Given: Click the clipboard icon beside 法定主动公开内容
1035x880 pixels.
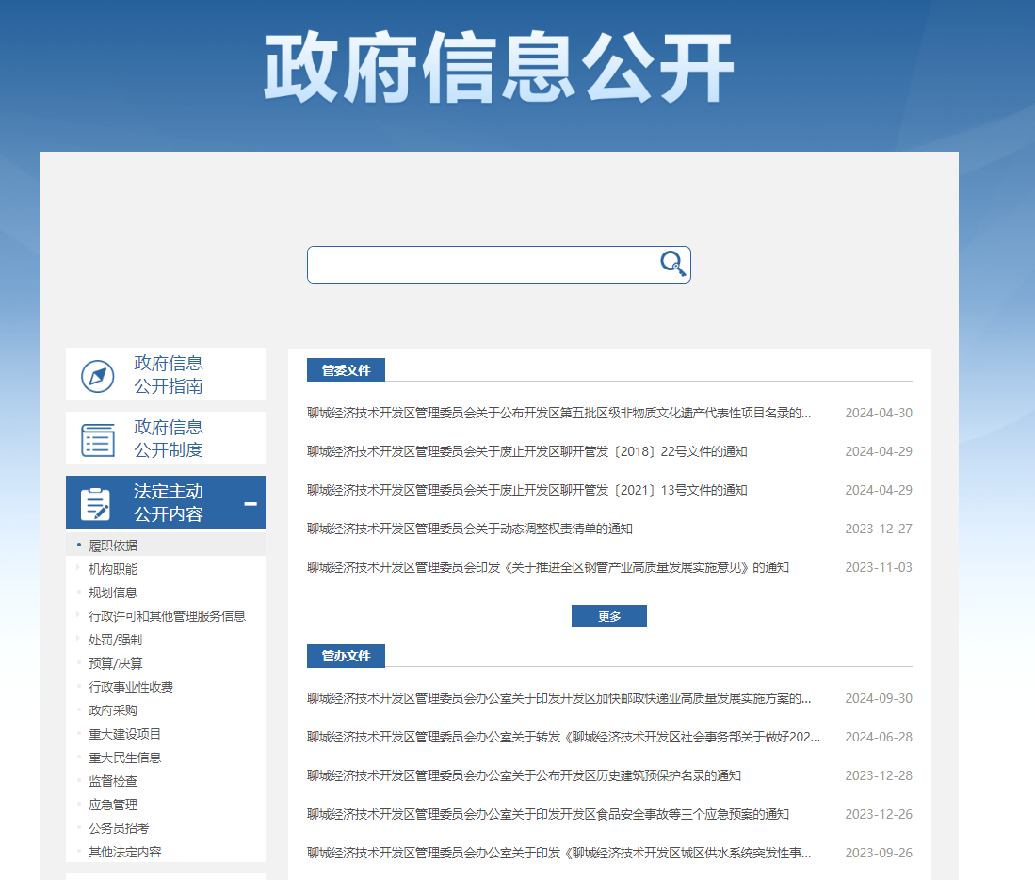Looking at the screenshot, I should pyautogui.click(x=97, y=502).
